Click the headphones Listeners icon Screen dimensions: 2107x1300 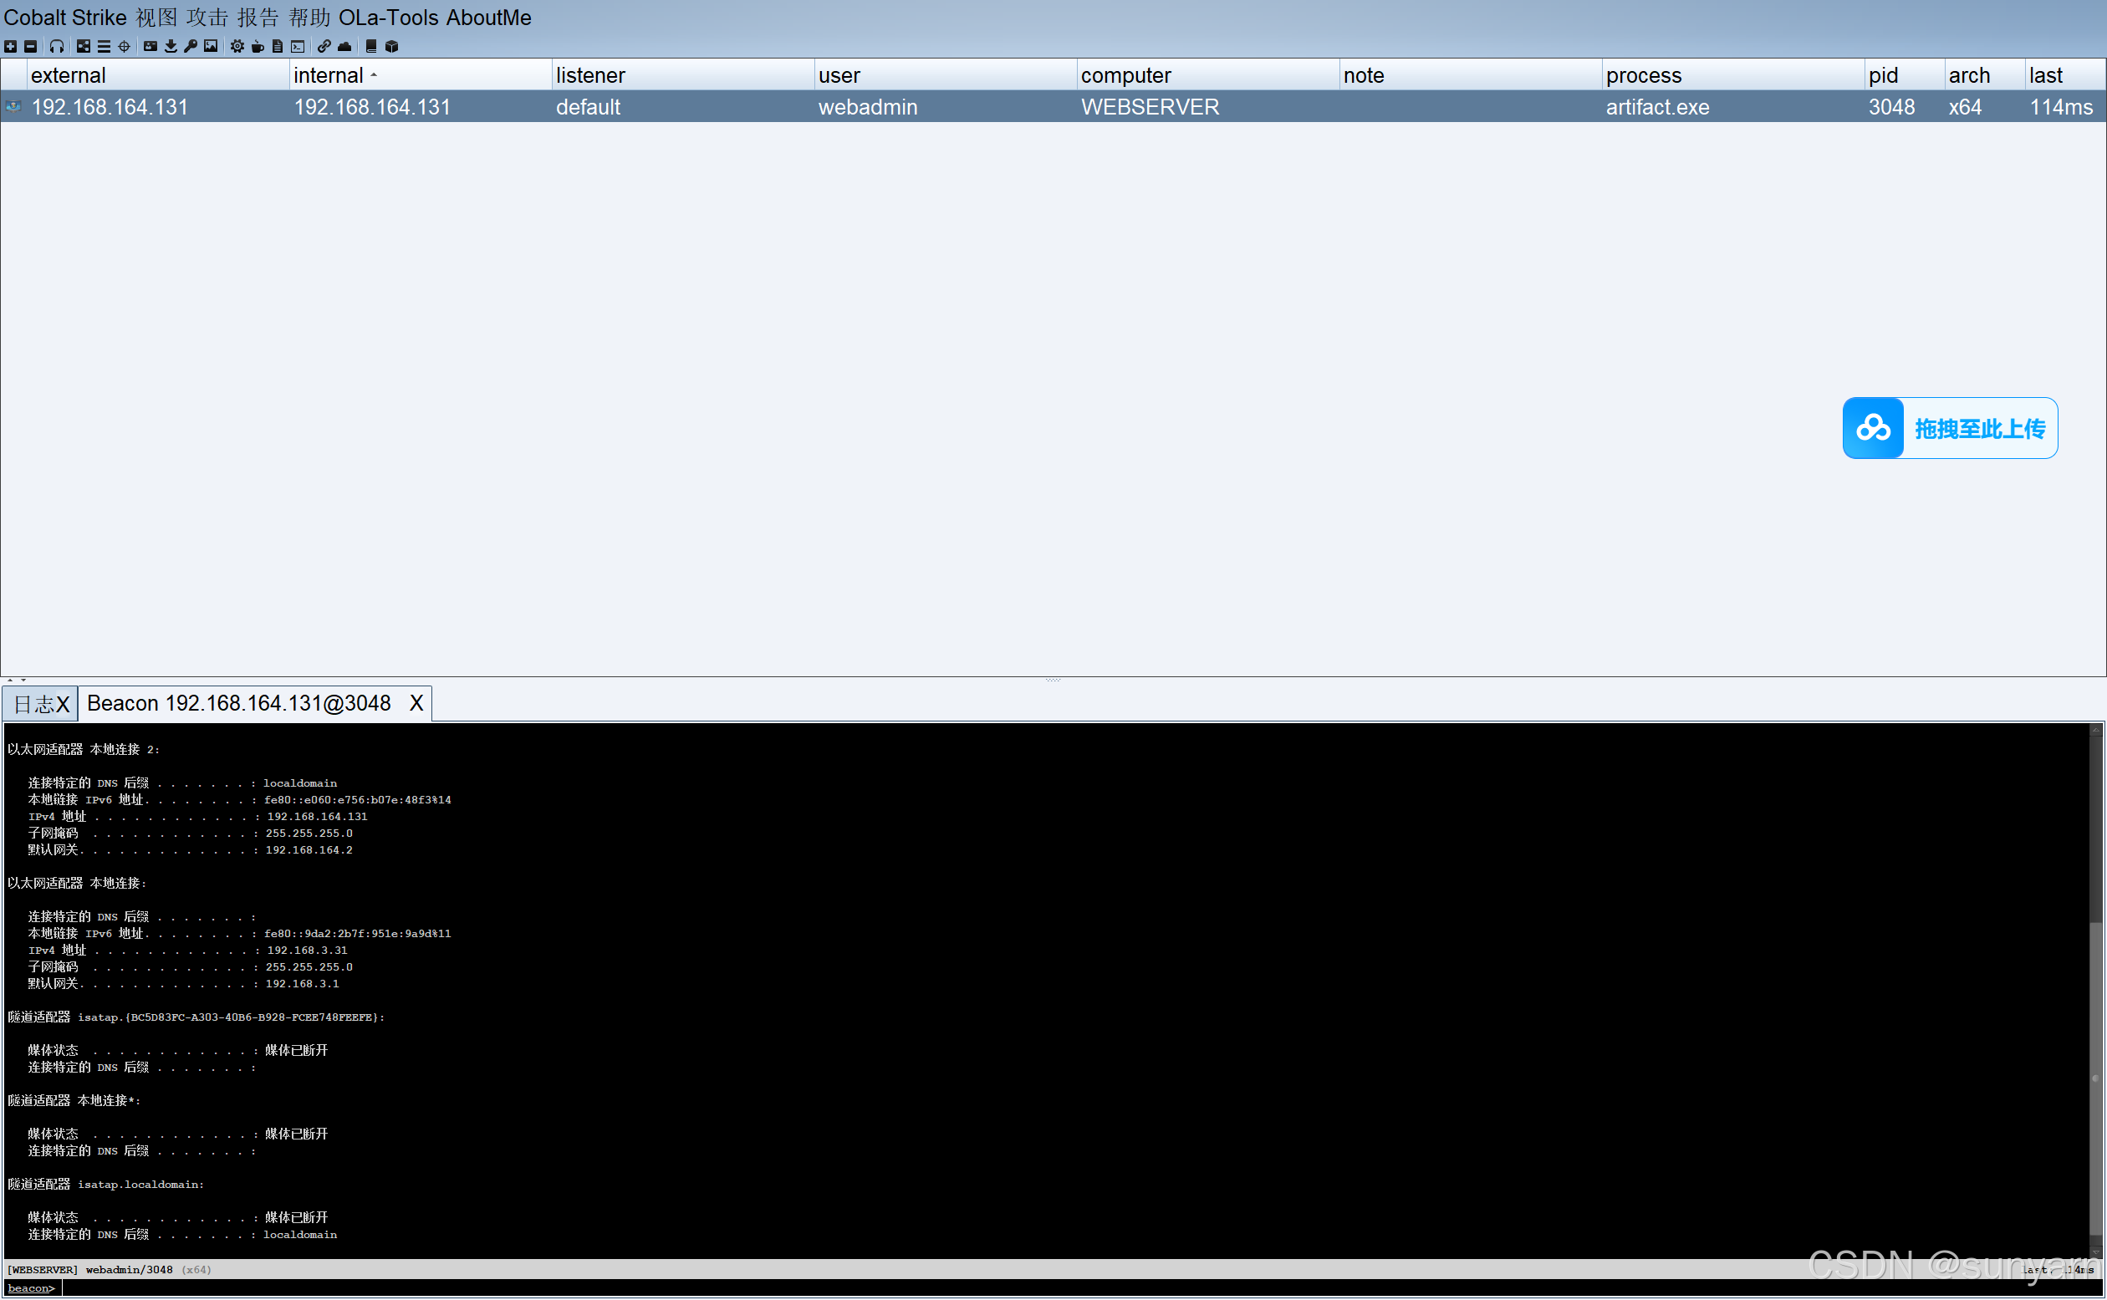[57, 47]
